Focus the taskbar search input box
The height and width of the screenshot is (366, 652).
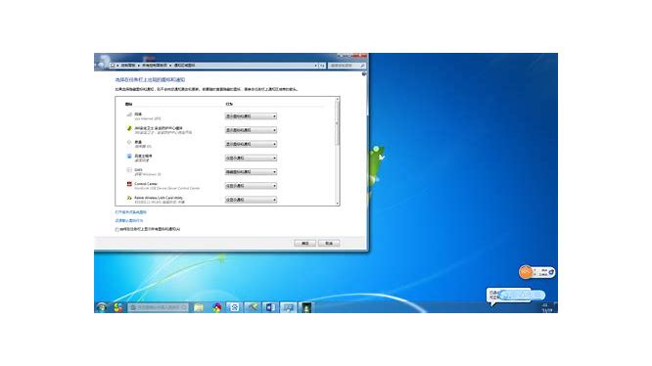pyautogui.click(x=158, y=307)
